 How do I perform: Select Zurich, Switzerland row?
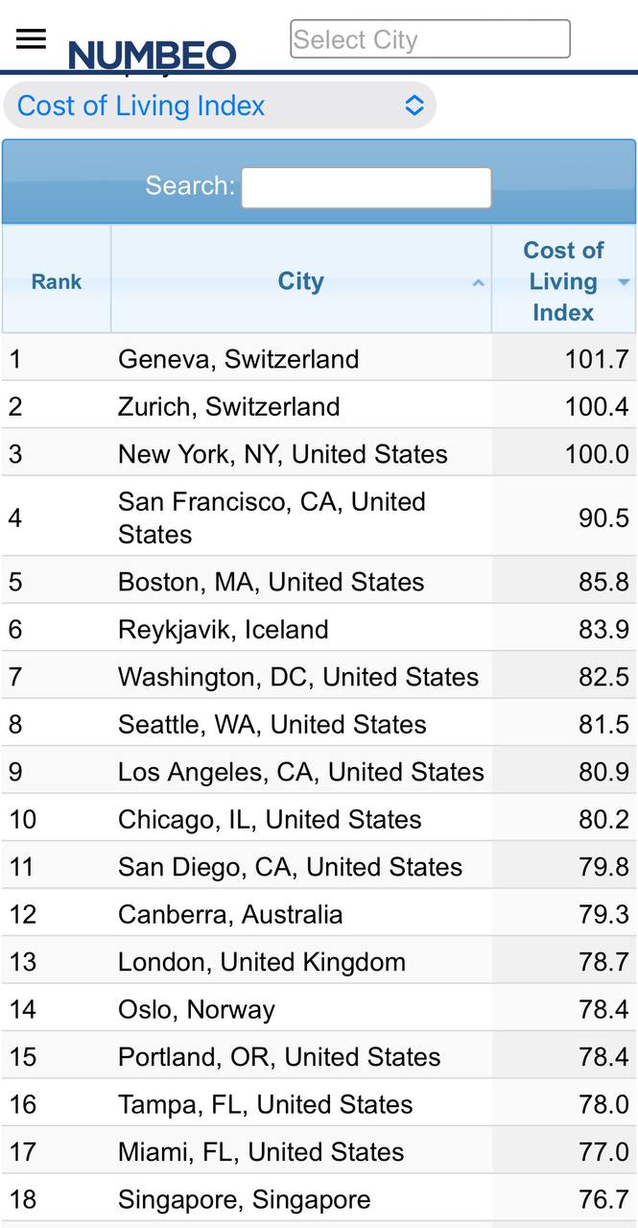tap(228, 406)
